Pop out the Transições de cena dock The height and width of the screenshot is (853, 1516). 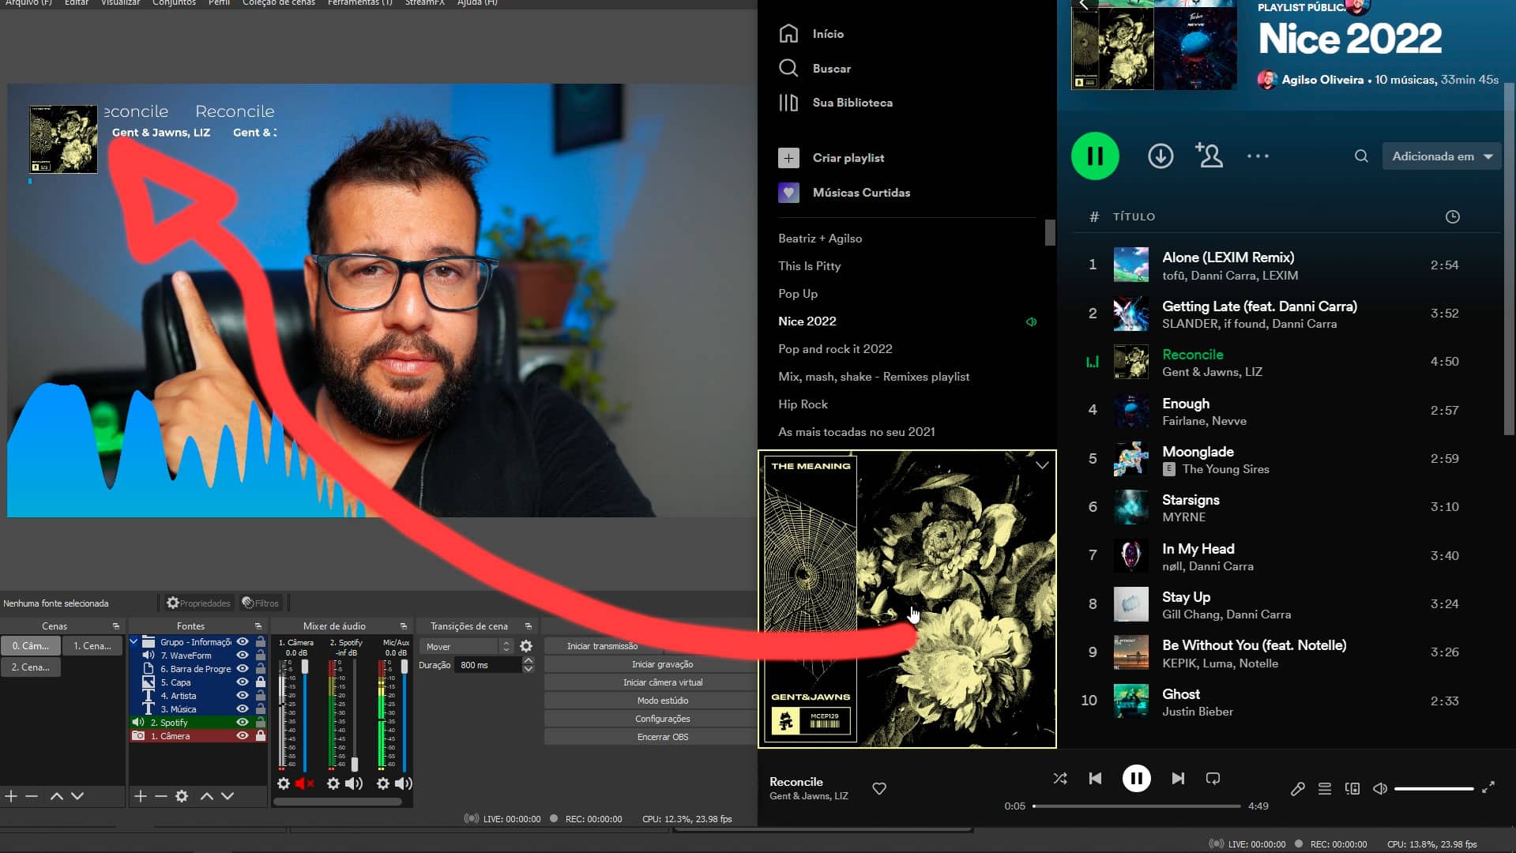coord(529,626)
